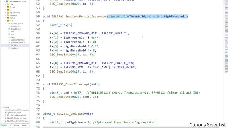Click the Debug folder icon

pyautogui.click(x=8, y=7)
